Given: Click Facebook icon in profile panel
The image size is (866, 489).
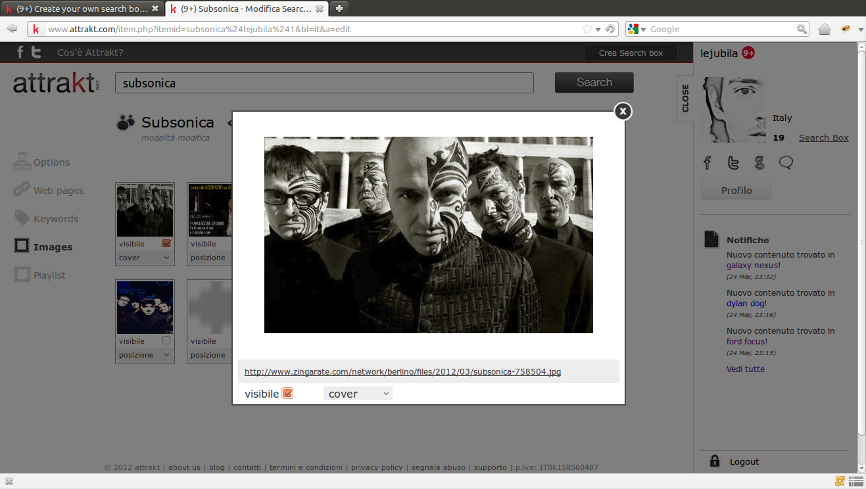Looking at the screenshot, I should click(x=708, y=162).
